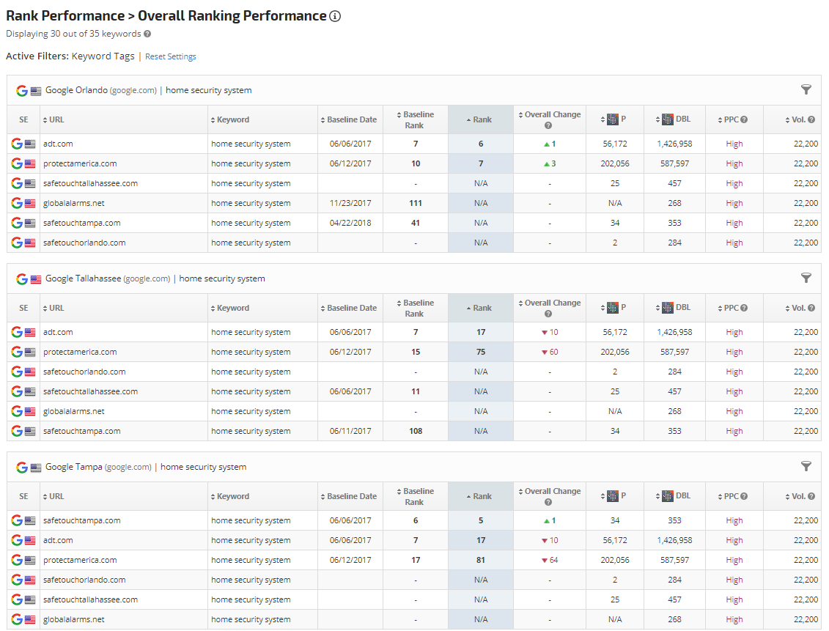The width and height of the screenshot is (829, 631).
Task: Select the globalalarms.net row in Tallahassee table
Action: pos(74,411)
